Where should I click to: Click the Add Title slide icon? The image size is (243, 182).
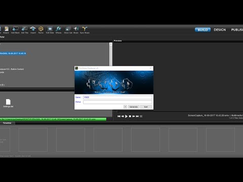[x=25, y=30]
